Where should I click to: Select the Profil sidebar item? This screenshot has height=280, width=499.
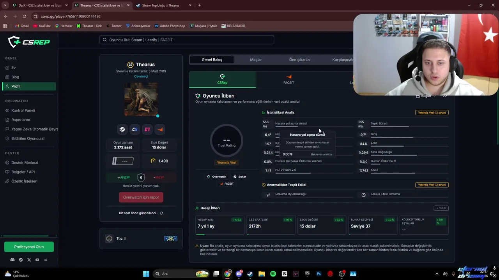(29, 86)
